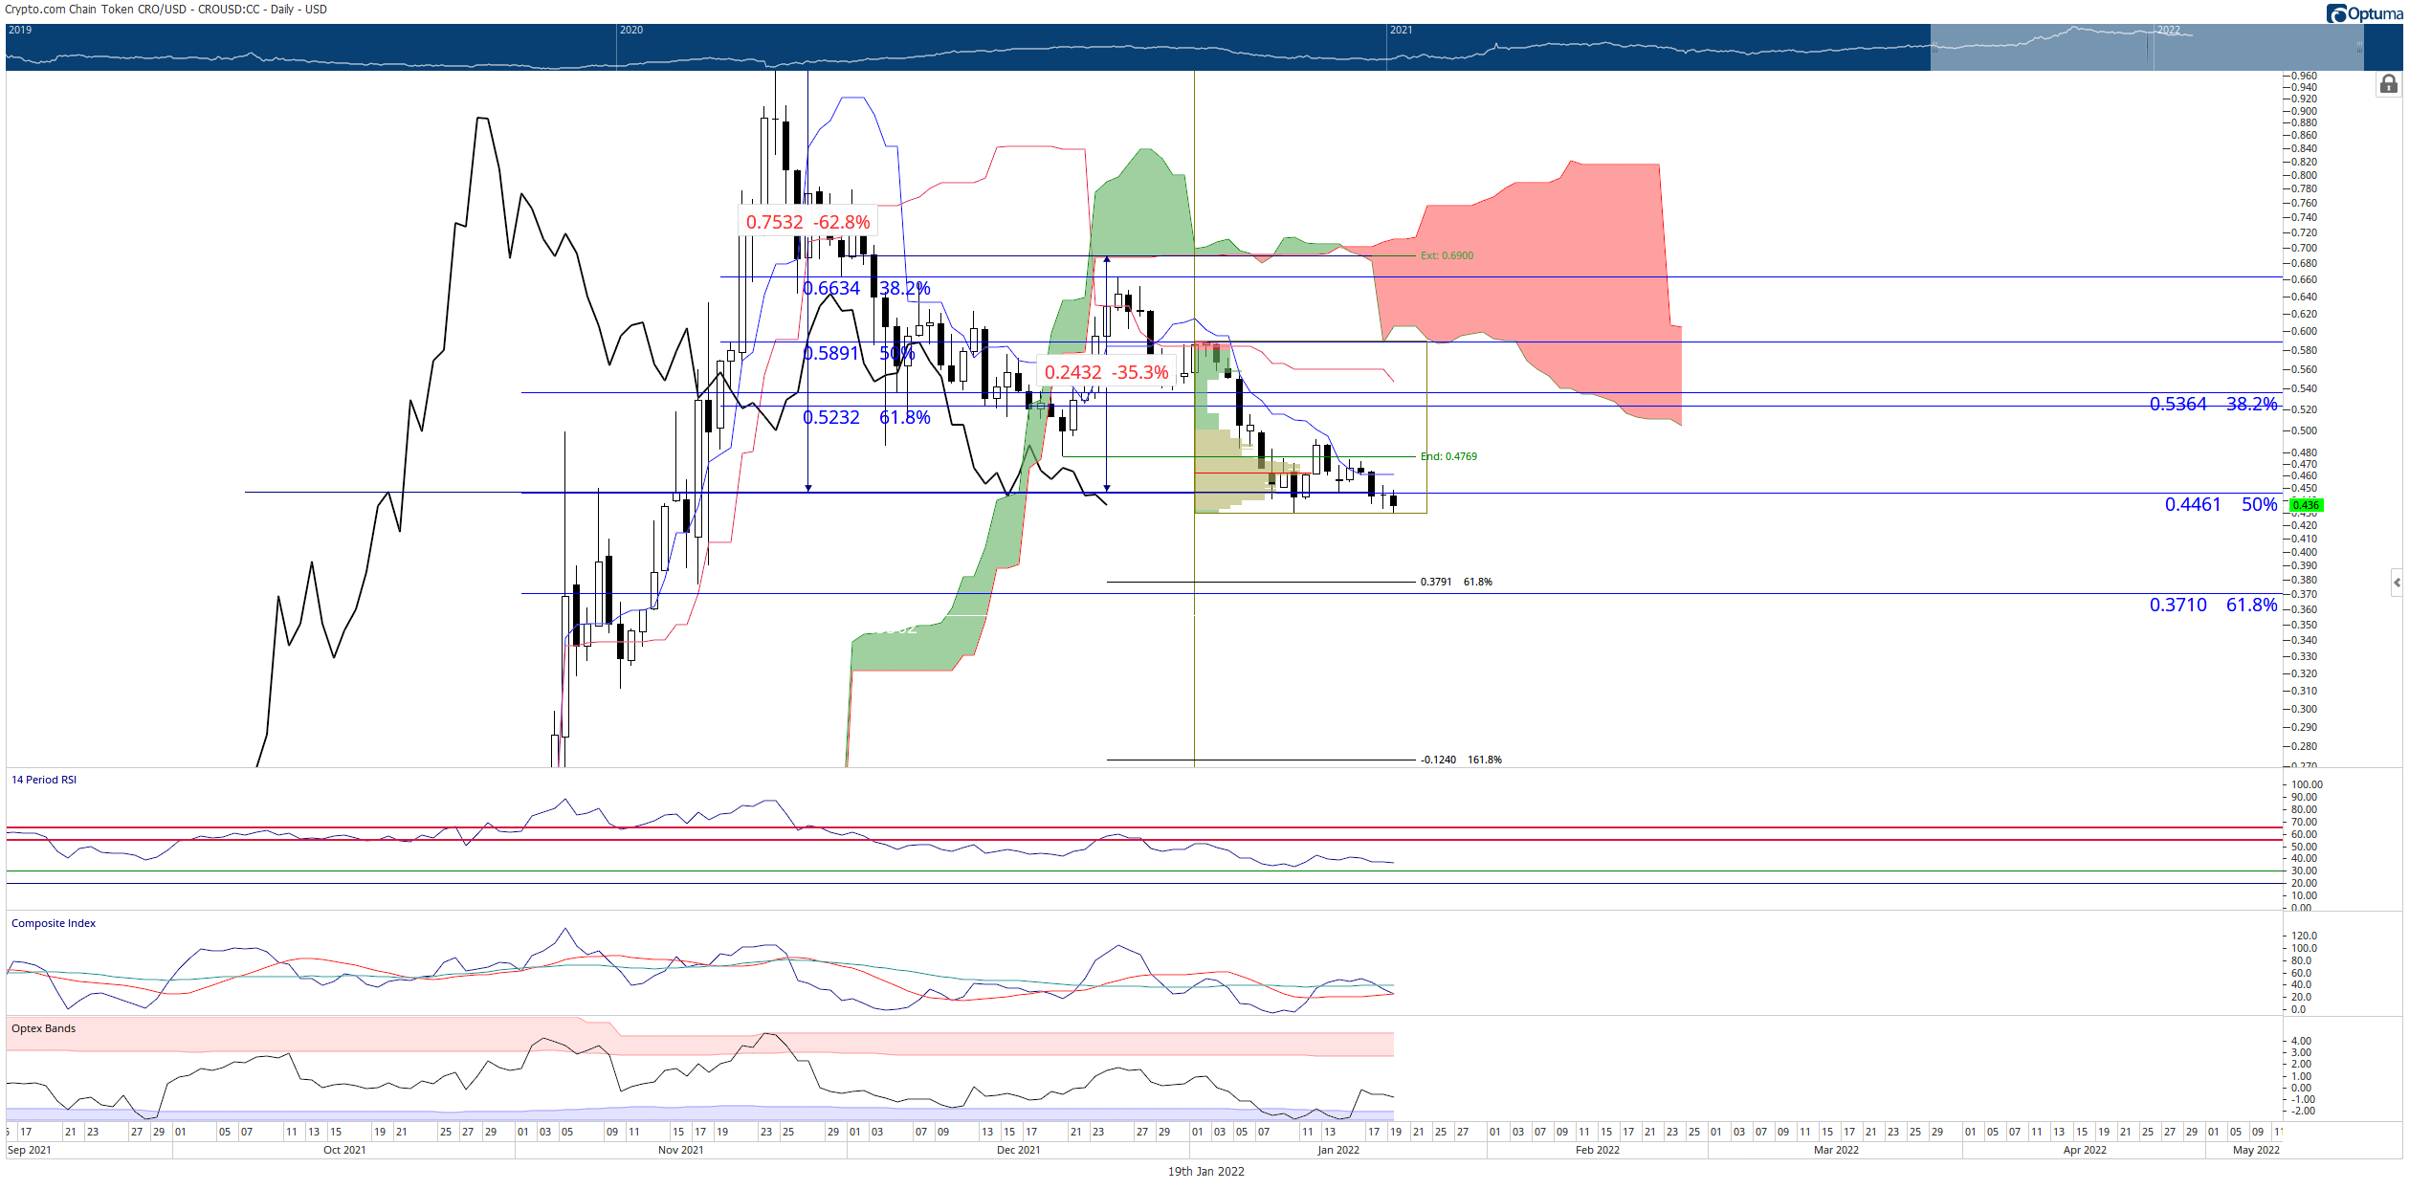
Task: Select the 0.4461 50% retracement label
Action: pos(2221,504)
